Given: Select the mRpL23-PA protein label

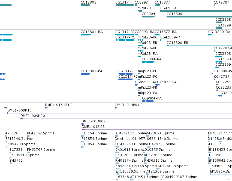Looking at the screenshot, I should (148, 93).
